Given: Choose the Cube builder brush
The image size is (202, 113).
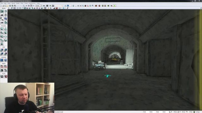Looking at the screenshot, I should (x=2, y=29).
